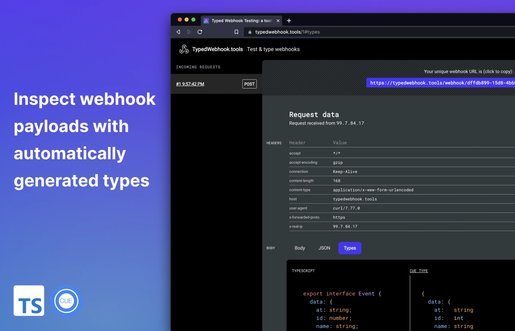The width and height of the screenshot is (515, 331).
Task: Select the Typed Webhook Testing favicon
Action: point(206,21)
